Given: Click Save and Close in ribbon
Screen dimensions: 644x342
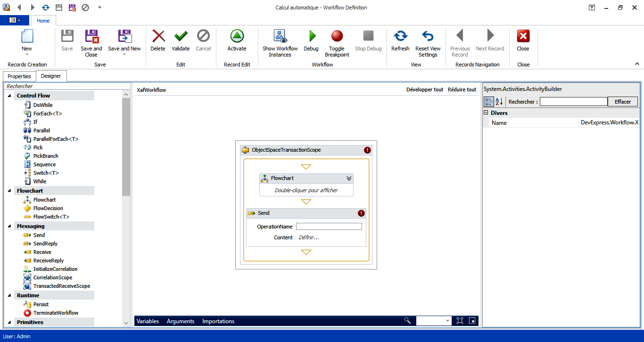Looking at the screenshot, I should pos(91,43).
